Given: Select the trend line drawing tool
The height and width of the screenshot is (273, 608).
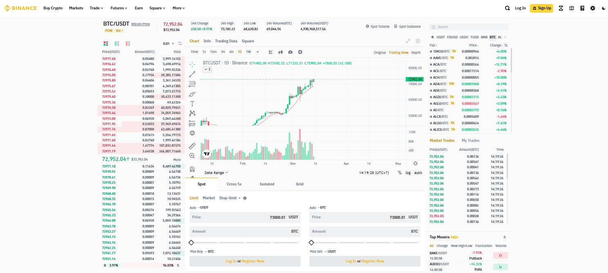Looking at the screenshot, I should [x=192, y=74].
